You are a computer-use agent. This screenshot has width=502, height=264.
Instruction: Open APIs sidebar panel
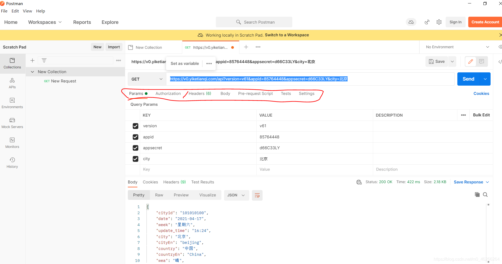point(12,83)
